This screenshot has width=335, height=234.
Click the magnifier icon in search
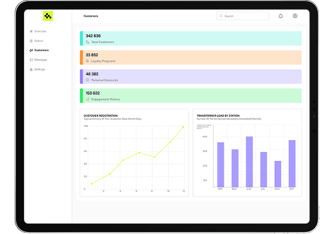click(221, 16)
